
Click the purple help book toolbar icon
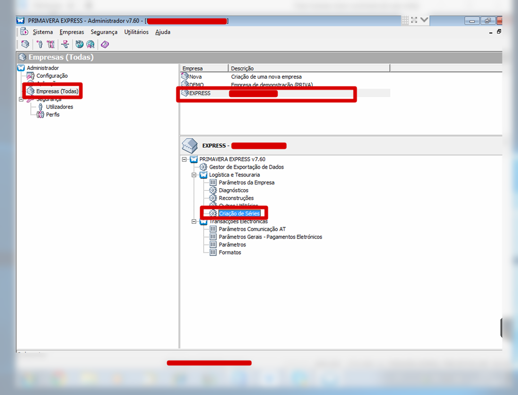point(104,45)
